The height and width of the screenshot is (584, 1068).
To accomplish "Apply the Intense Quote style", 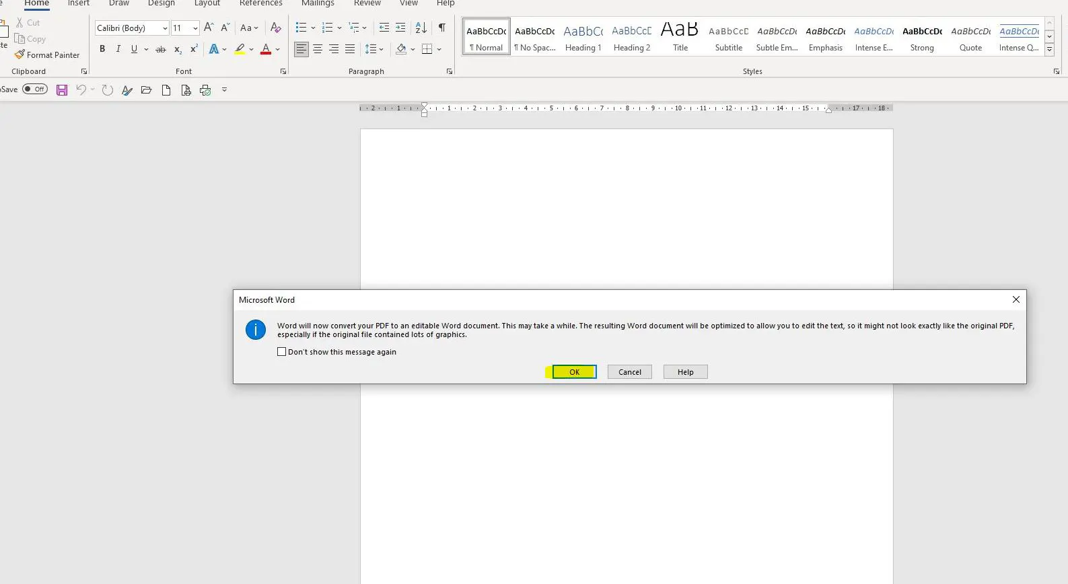I will [x=1019, y=37].
